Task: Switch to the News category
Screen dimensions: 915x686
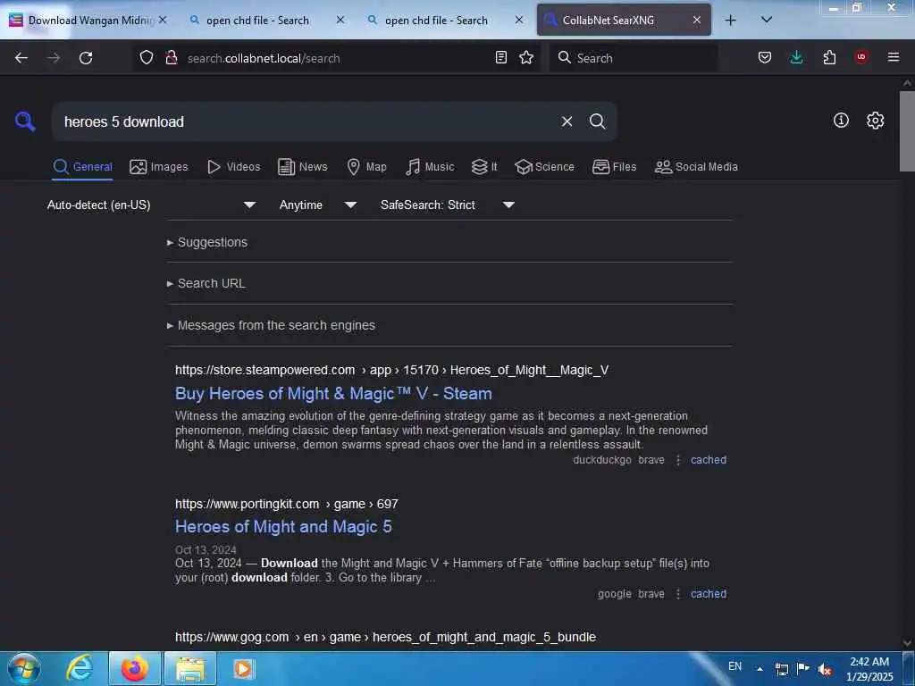Action: pyautogui.click(x=303, y=167)
